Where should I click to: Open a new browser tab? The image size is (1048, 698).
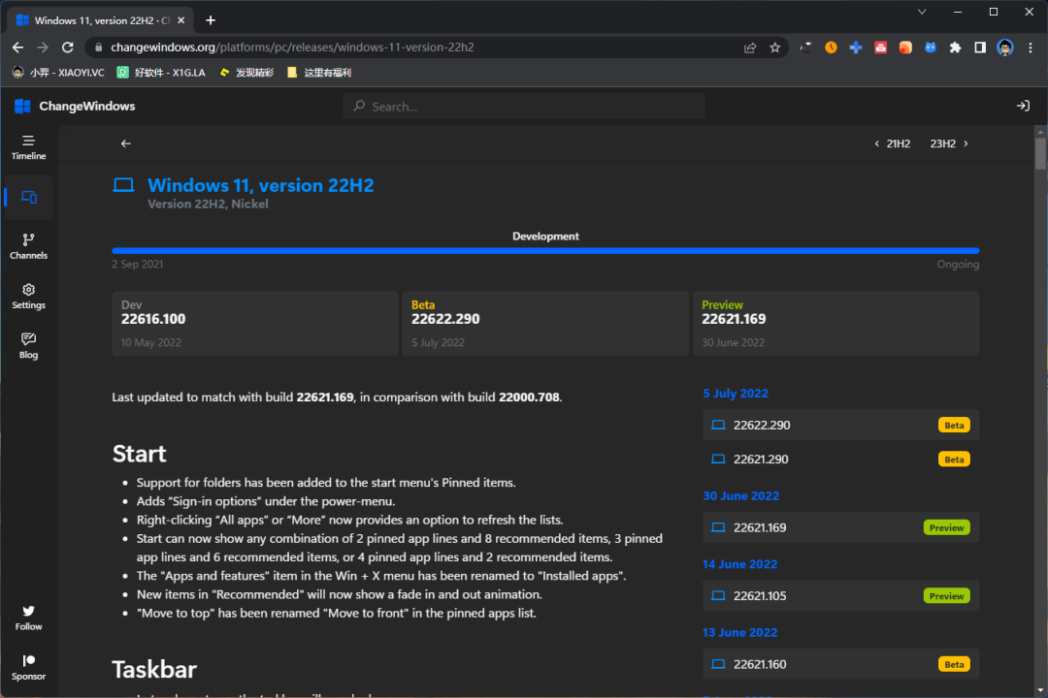click(x=211, y=20)
